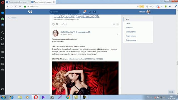Open Speed Dial grid icon in sidebar
Image resolution: width=178 pixels, height=100 pixels.
pyautogui.click(x=3, y=52)
